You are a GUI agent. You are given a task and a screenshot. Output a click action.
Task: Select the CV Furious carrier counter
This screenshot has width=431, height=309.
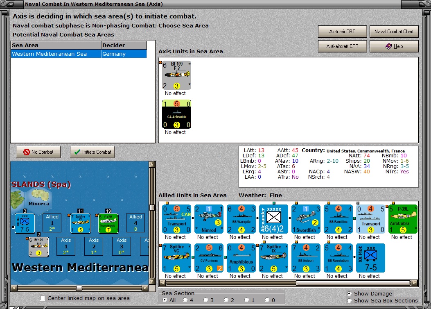(x=209, y=258)
